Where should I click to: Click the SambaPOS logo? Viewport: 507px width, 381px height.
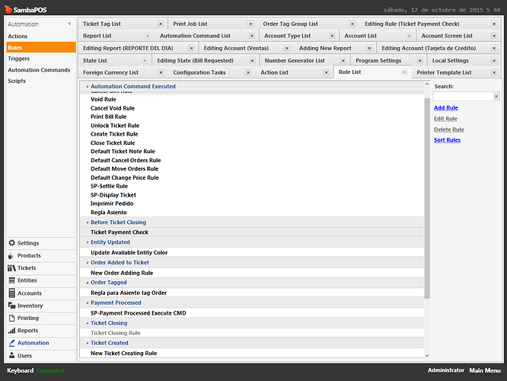pyautogui.click(x=26, y=9)
